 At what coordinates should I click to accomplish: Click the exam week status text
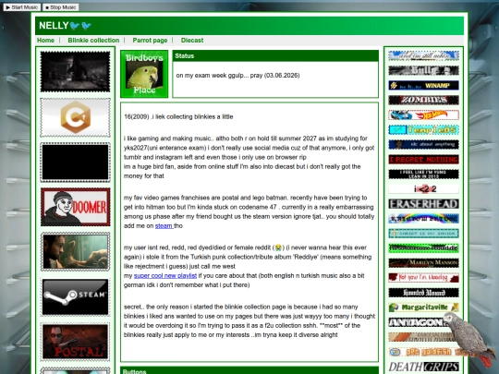click(237, 76)
